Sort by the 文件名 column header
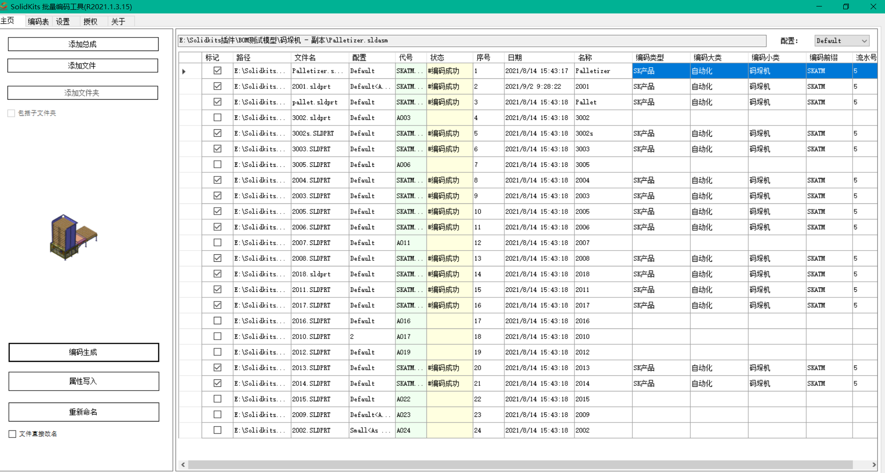This screenshot has height=473, width=885. coord(305,57)
